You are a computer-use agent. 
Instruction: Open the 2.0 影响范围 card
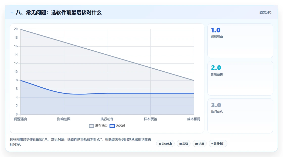click(x=240, y=78)
